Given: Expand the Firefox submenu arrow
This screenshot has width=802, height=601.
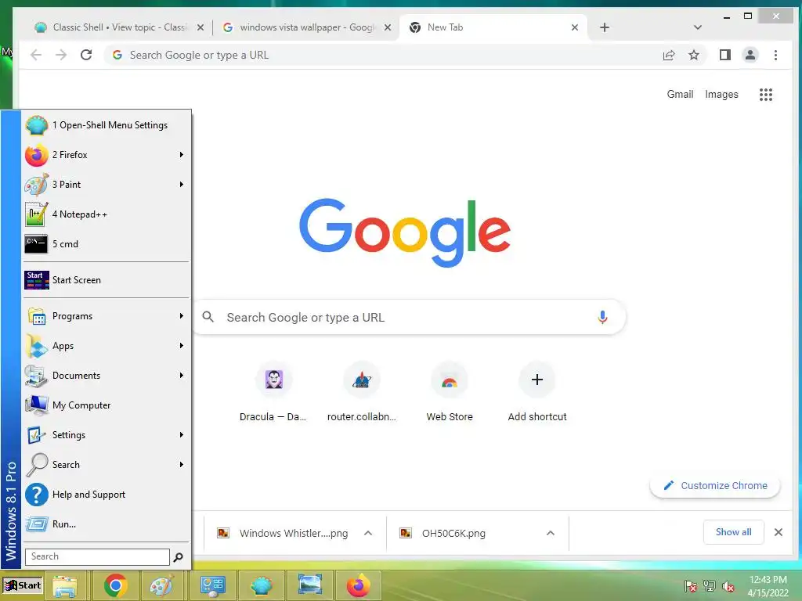Looking at the screenshot, I should (x=181, y=155).
